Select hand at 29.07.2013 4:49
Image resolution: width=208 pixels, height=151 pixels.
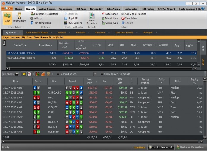102,107
